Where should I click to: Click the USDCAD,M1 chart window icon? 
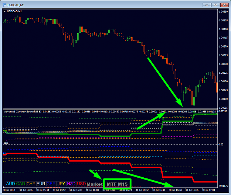[x=4, y=5]
